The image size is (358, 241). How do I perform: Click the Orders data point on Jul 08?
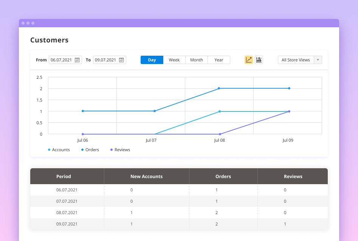tap(219, 88)
